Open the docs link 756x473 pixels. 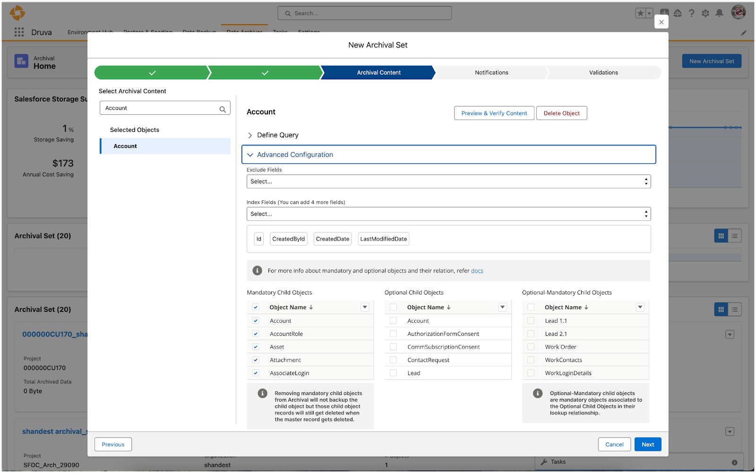477,271
